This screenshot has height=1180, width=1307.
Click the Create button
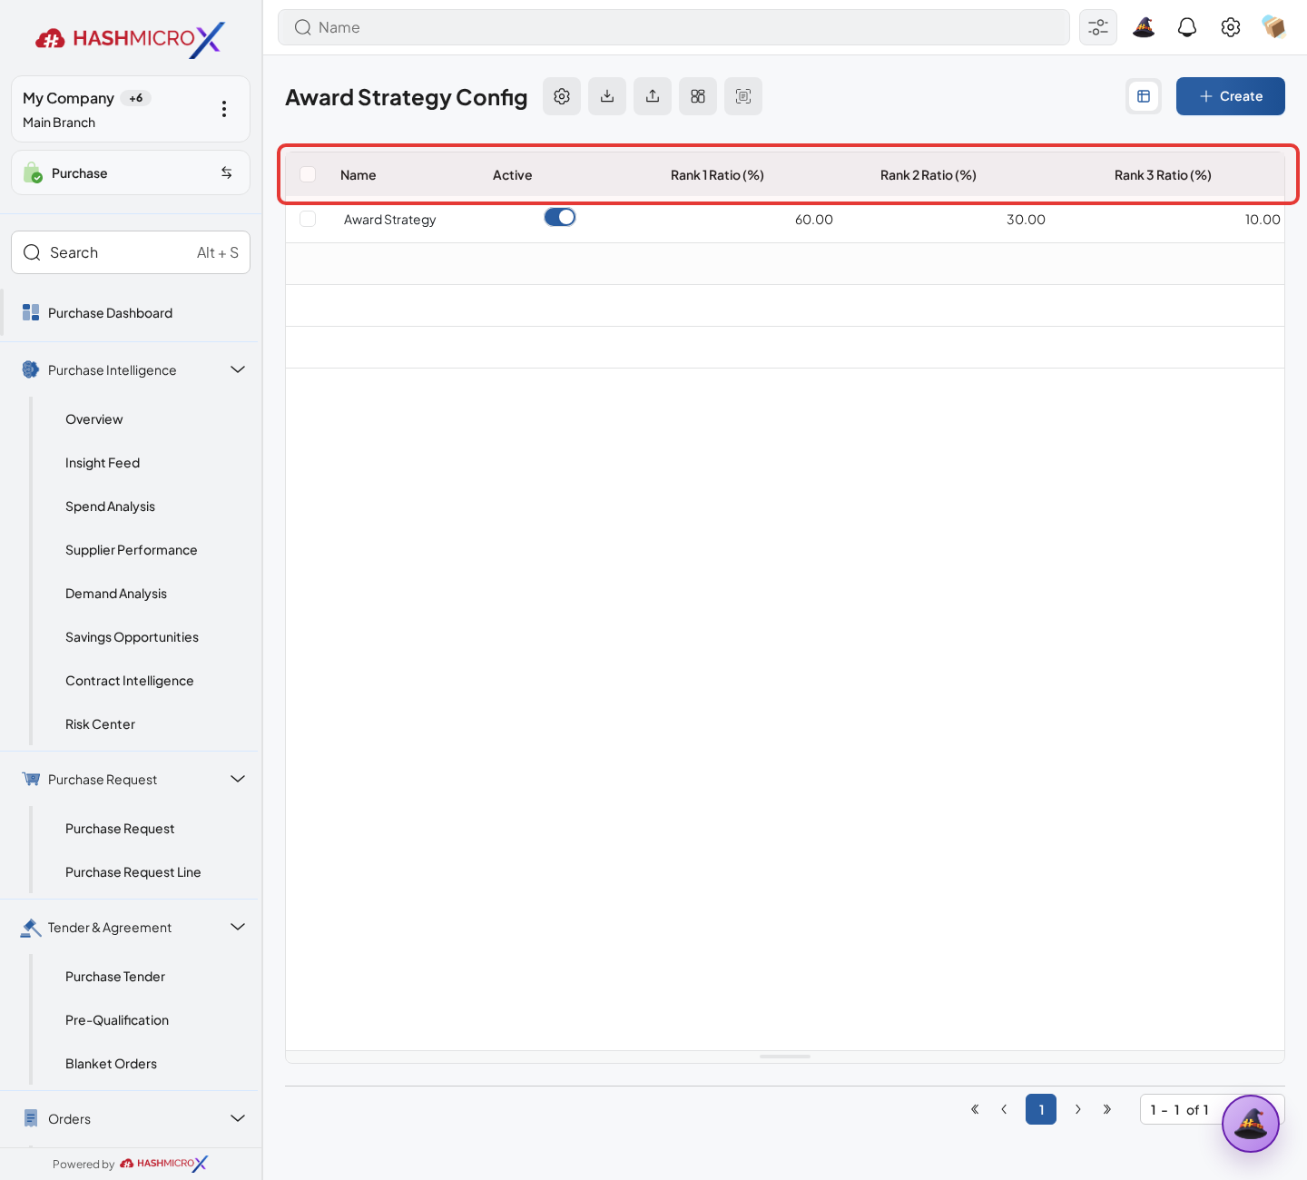(1231, 96)
